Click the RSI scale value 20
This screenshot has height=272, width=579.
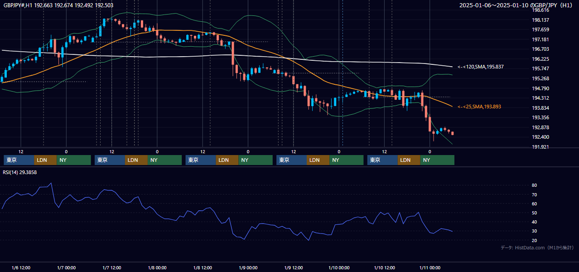pyautogui.click(x=535, y=240)
